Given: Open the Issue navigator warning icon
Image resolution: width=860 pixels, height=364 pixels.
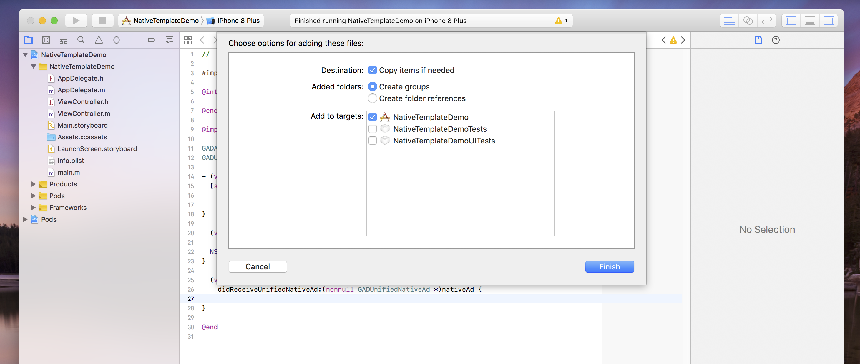Looking at the screenshot, I should pos(99,40).
